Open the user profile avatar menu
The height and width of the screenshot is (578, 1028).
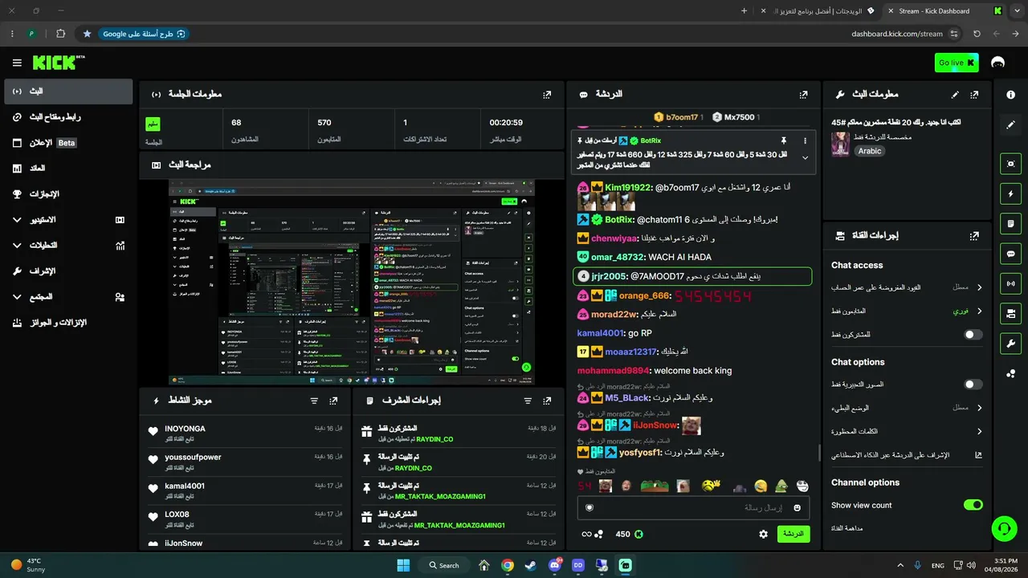[x=998, y=63]
